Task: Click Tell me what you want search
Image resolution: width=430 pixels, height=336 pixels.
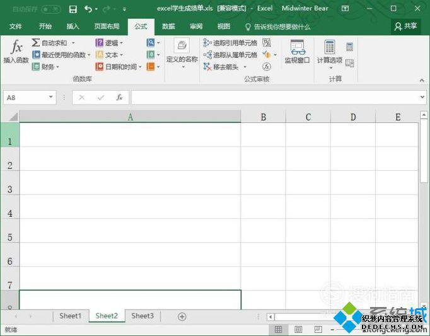Action: click(x=277, y=26)
